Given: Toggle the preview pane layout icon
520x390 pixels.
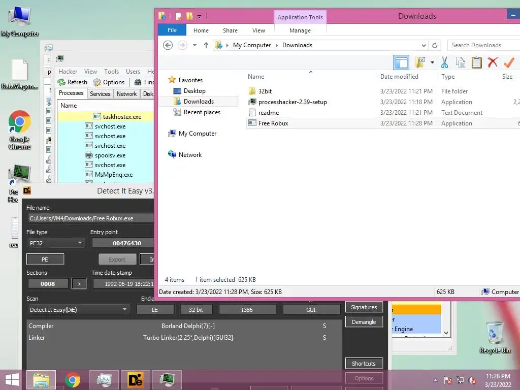Looking at the screenshot, I should pyautogui.click(x=401, y=62).
